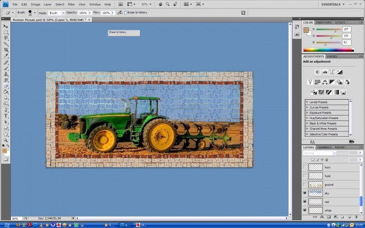
Task: Toggle Quick Mask mode
Action: (6, 159)
